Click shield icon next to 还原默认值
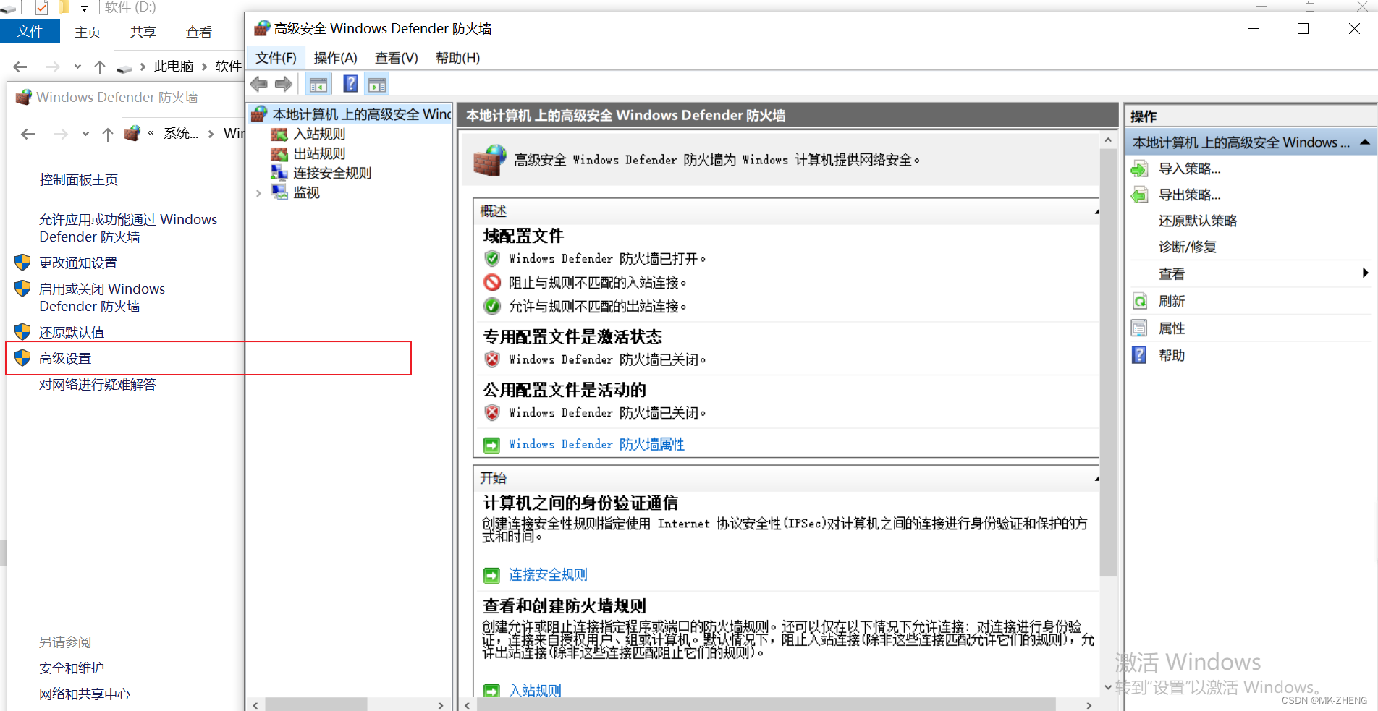1378x711 pixels. (x=22, y=332)
